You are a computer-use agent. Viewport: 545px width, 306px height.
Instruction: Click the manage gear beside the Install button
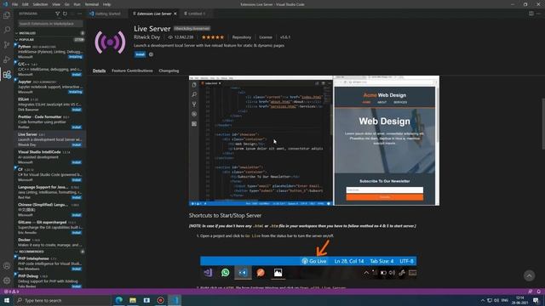point(151,54)
